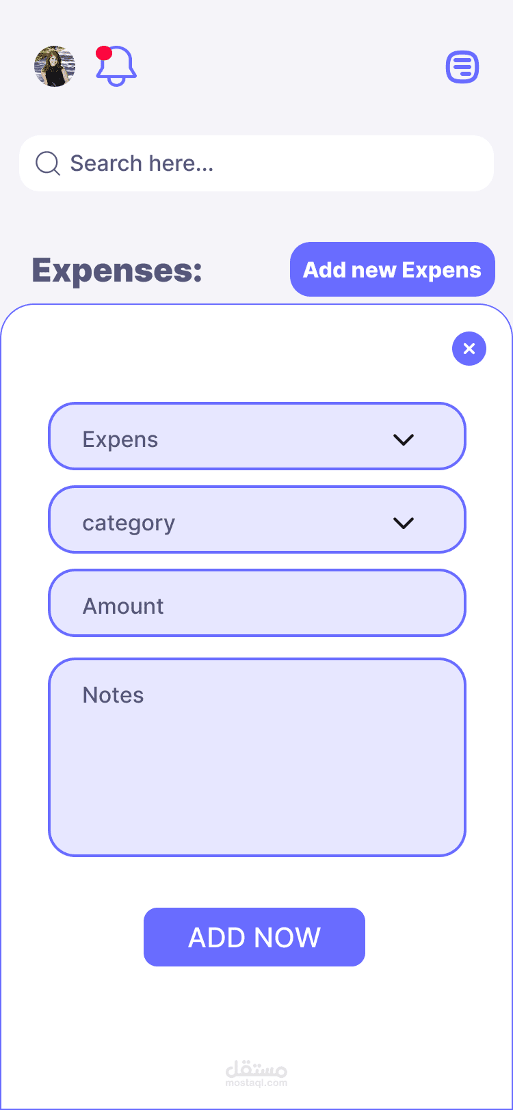Image resolution: width=513 pixels, height=1110 pixels.
Task: Focus the Search here input field
Action: [x=256, y=163]
